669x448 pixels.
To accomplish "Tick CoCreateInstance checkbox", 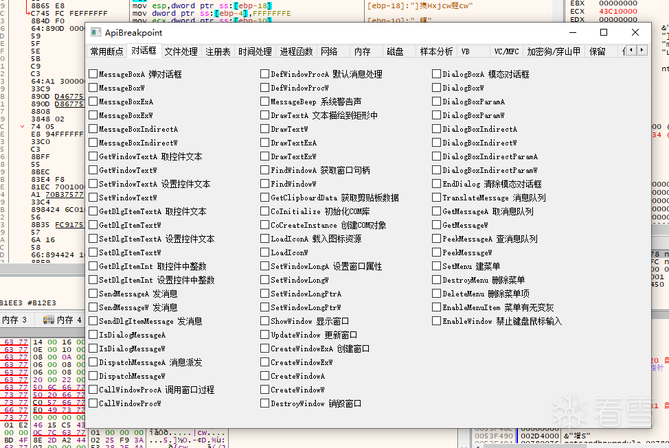I will pyautogui.click(x=264, y=224).
